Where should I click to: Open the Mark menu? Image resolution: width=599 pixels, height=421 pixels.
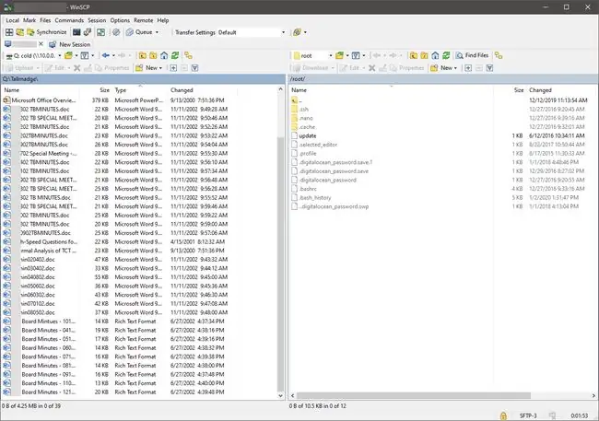click(29, 20)
